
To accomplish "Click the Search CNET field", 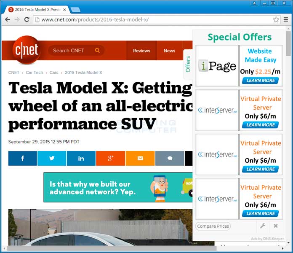I will (76, 50).
